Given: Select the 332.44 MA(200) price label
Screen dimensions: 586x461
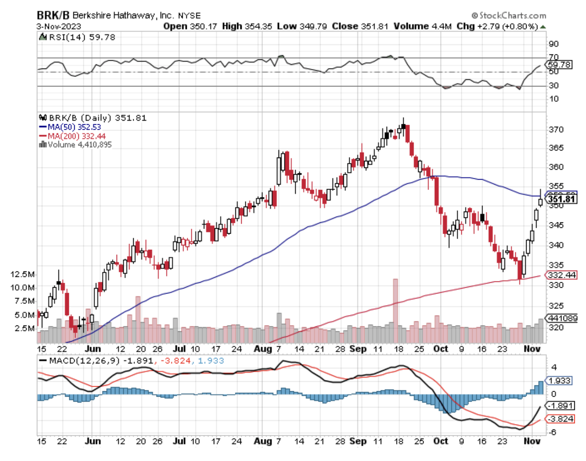Looking at the screenshot, I should (x=561, y=275).
